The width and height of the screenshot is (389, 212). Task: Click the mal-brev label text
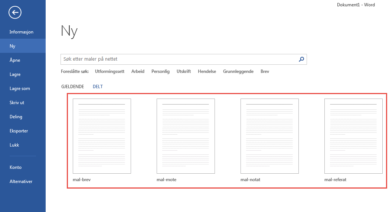(82, 179)
